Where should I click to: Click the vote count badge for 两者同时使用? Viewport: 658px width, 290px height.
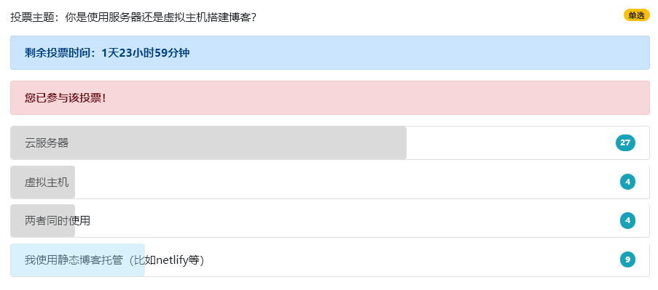627,220
